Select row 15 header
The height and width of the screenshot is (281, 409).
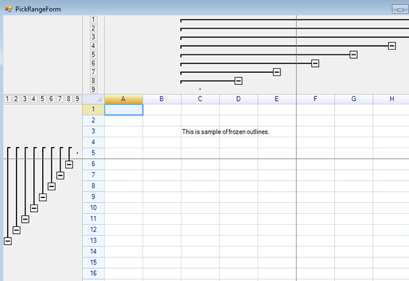(x=94, y=262)
